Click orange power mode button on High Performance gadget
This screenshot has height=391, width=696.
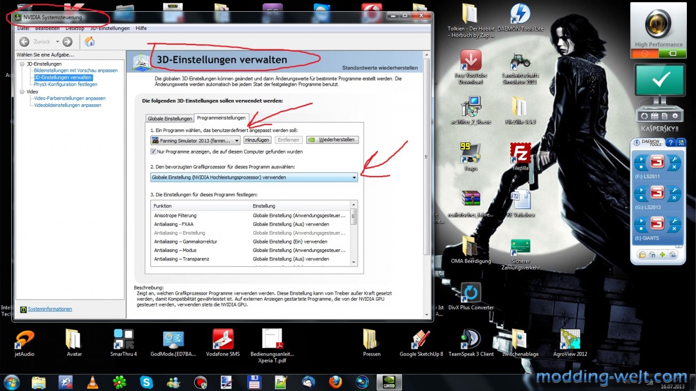tap(645, 53)
